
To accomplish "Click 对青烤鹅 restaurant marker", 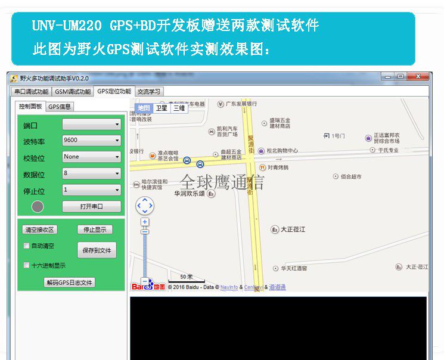I will click(x=262, y=167).
